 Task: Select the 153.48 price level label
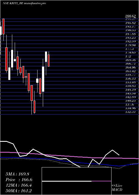130,82
